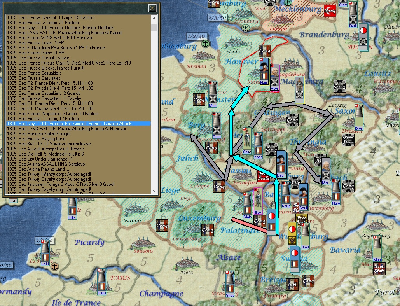Close the battle log window
The image size is (400, 306).
(x=152, y=8)
